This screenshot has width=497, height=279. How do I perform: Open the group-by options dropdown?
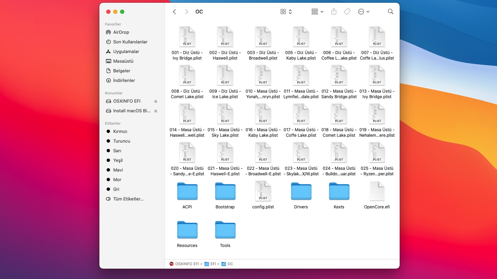point(317,12)
